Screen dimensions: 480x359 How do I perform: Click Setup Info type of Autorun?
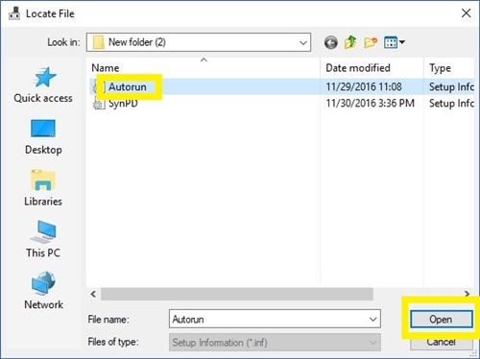[451, 86]
